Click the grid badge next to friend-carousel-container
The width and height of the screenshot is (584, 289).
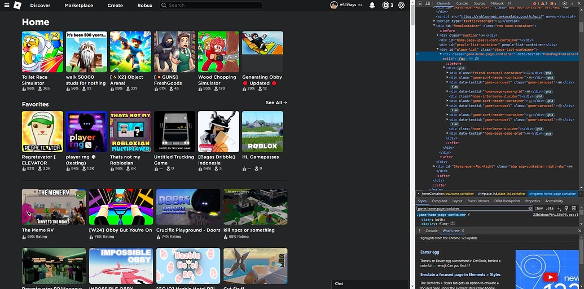click(x=547, y=73)
